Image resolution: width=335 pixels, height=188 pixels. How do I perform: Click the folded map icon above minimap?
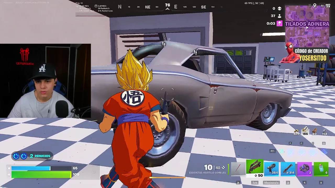(x=328, y=5)
